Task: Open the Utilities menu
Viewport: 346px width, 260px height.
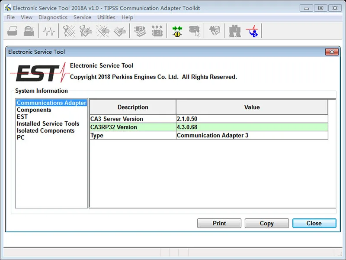Action: tap(106, 17)
